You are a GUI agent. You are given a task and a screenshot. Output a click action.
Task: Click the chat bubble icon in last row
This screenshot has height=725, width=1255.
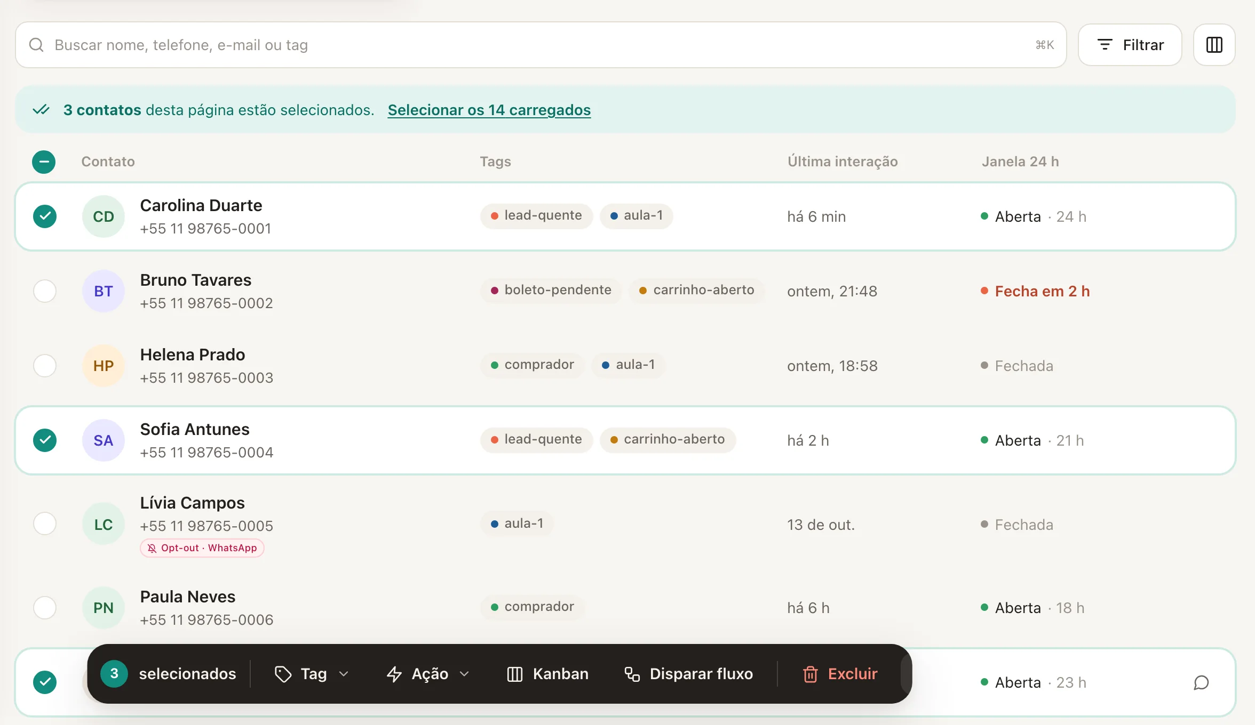(1201, 682)
